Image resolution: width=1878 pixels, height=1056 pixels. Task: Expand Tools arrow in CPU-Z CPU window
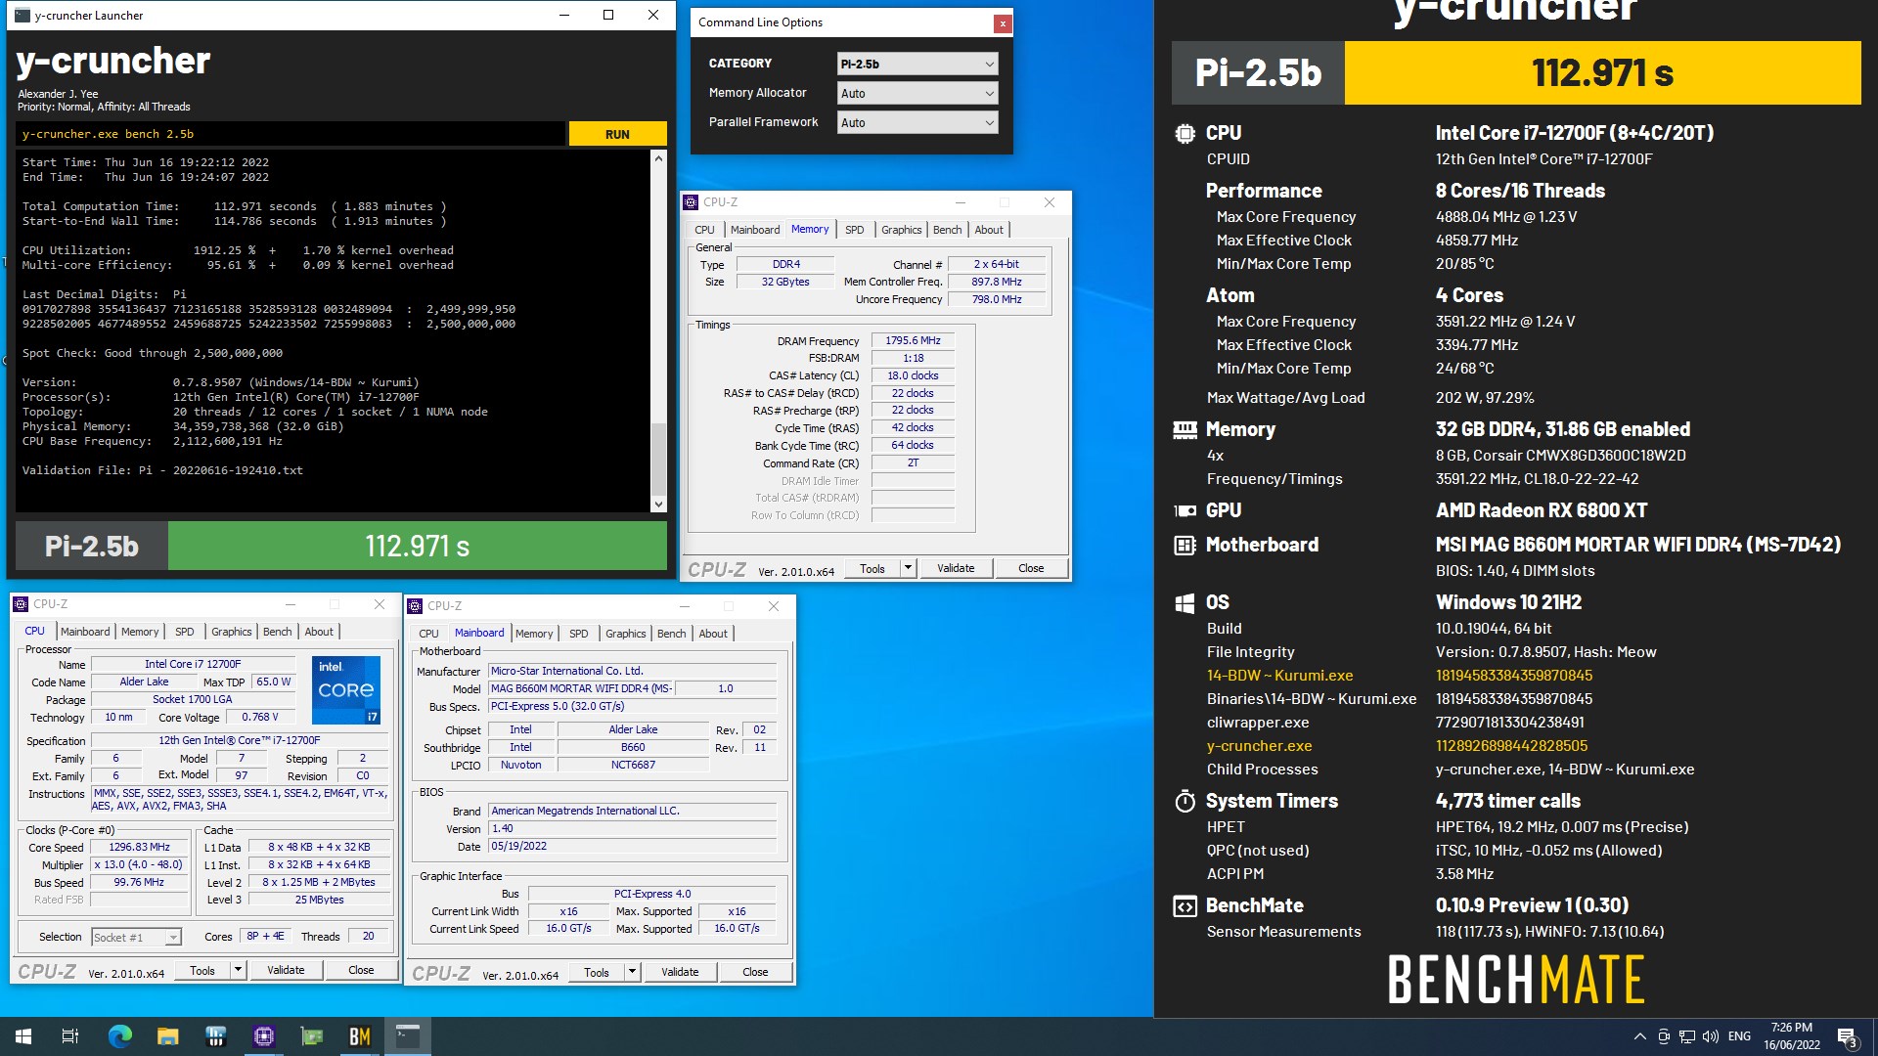238,970
